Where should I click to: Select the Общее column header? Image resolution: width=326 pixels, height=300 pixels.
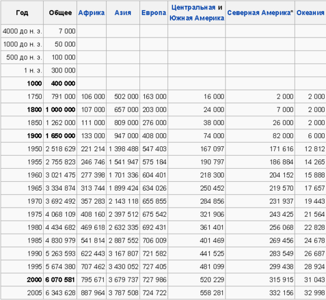tap(60, 12)
